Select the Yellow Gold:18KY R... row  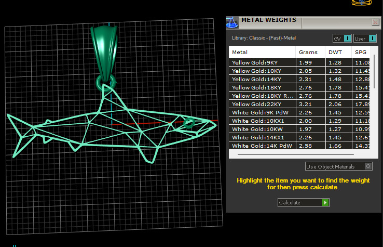(x=299, y=96)
